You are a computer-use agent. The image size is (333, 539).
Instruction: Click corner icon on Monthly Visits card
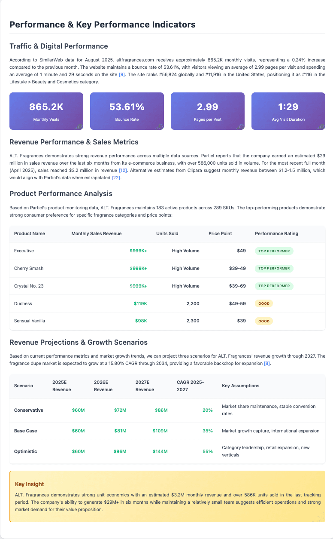[79, 126]
